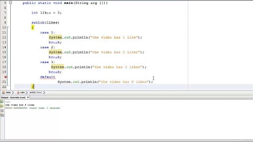The width and height of the screenshot is (253, 142).
Task: Click the string "the video has 0 likes"
Action: pos(124,82)
